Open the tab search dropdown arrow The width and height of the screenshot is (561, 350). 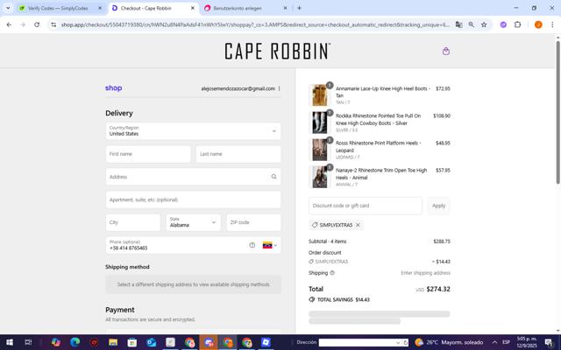[8, 8]
